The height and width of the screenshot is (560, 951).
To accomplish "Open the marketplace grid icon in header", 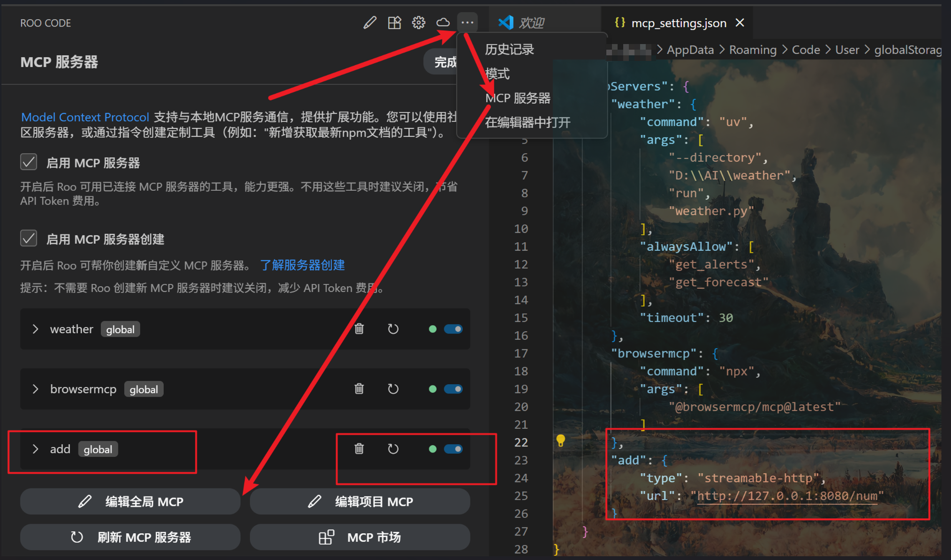I will pos(394,22).
